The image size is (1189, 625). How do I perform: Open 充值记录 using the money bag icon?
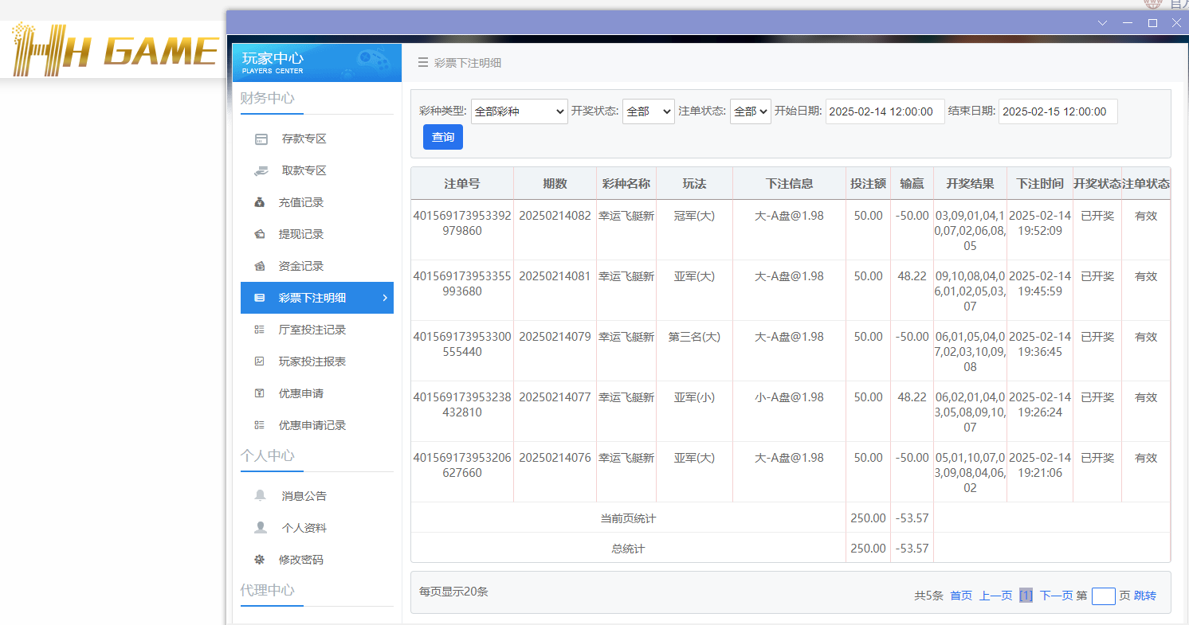[x=261, y=202]
